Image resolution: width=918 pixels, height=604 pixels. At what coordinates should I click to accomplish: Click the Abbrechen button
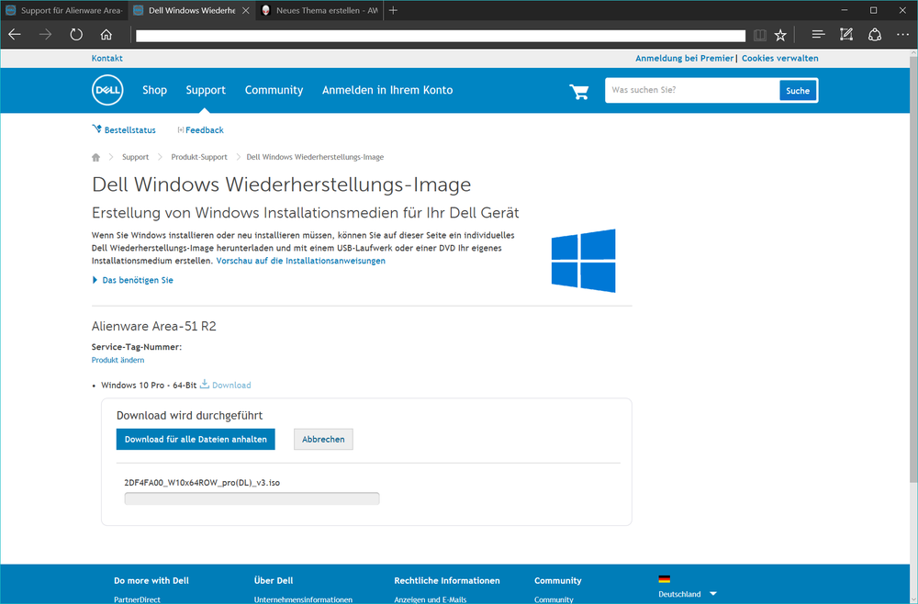point(323,440)
